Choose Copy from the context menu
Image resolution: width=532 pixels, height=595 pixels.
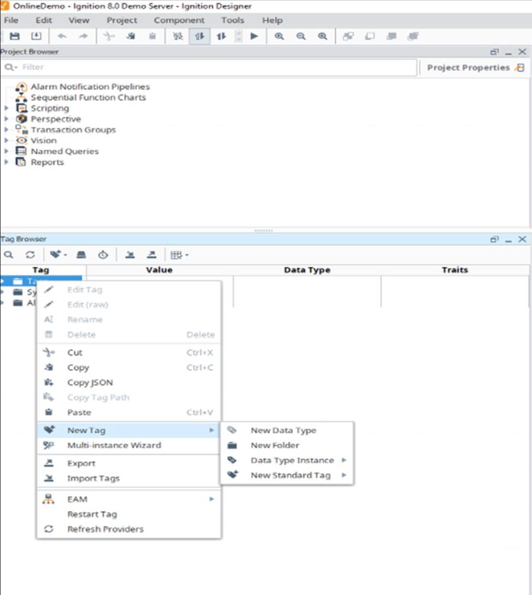(x=129, y=367)
